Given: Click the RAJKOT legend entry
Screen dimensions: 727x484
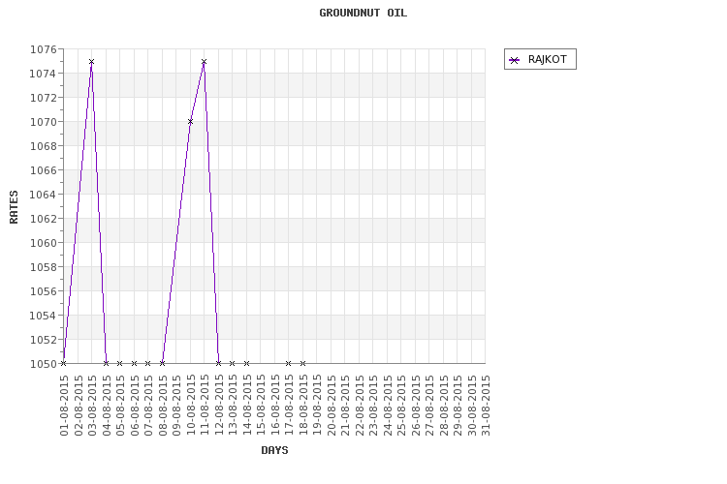Looking at the screenshot, I should point(547,59).
